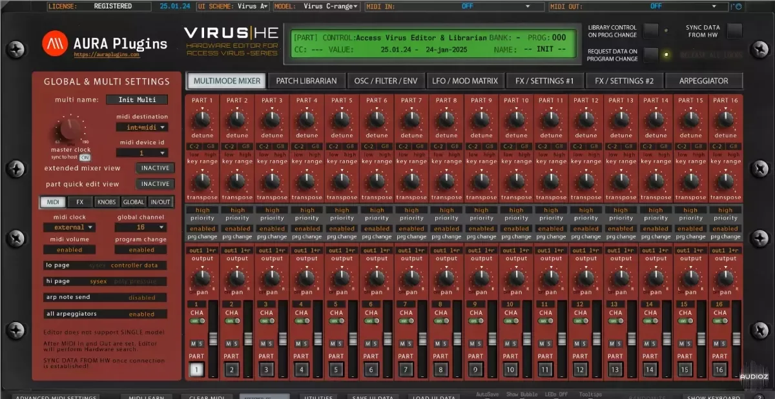This screenshot has width=775, height=399.
Task: Toggle Part 10 channel on switch
Action: pos(510,320)
